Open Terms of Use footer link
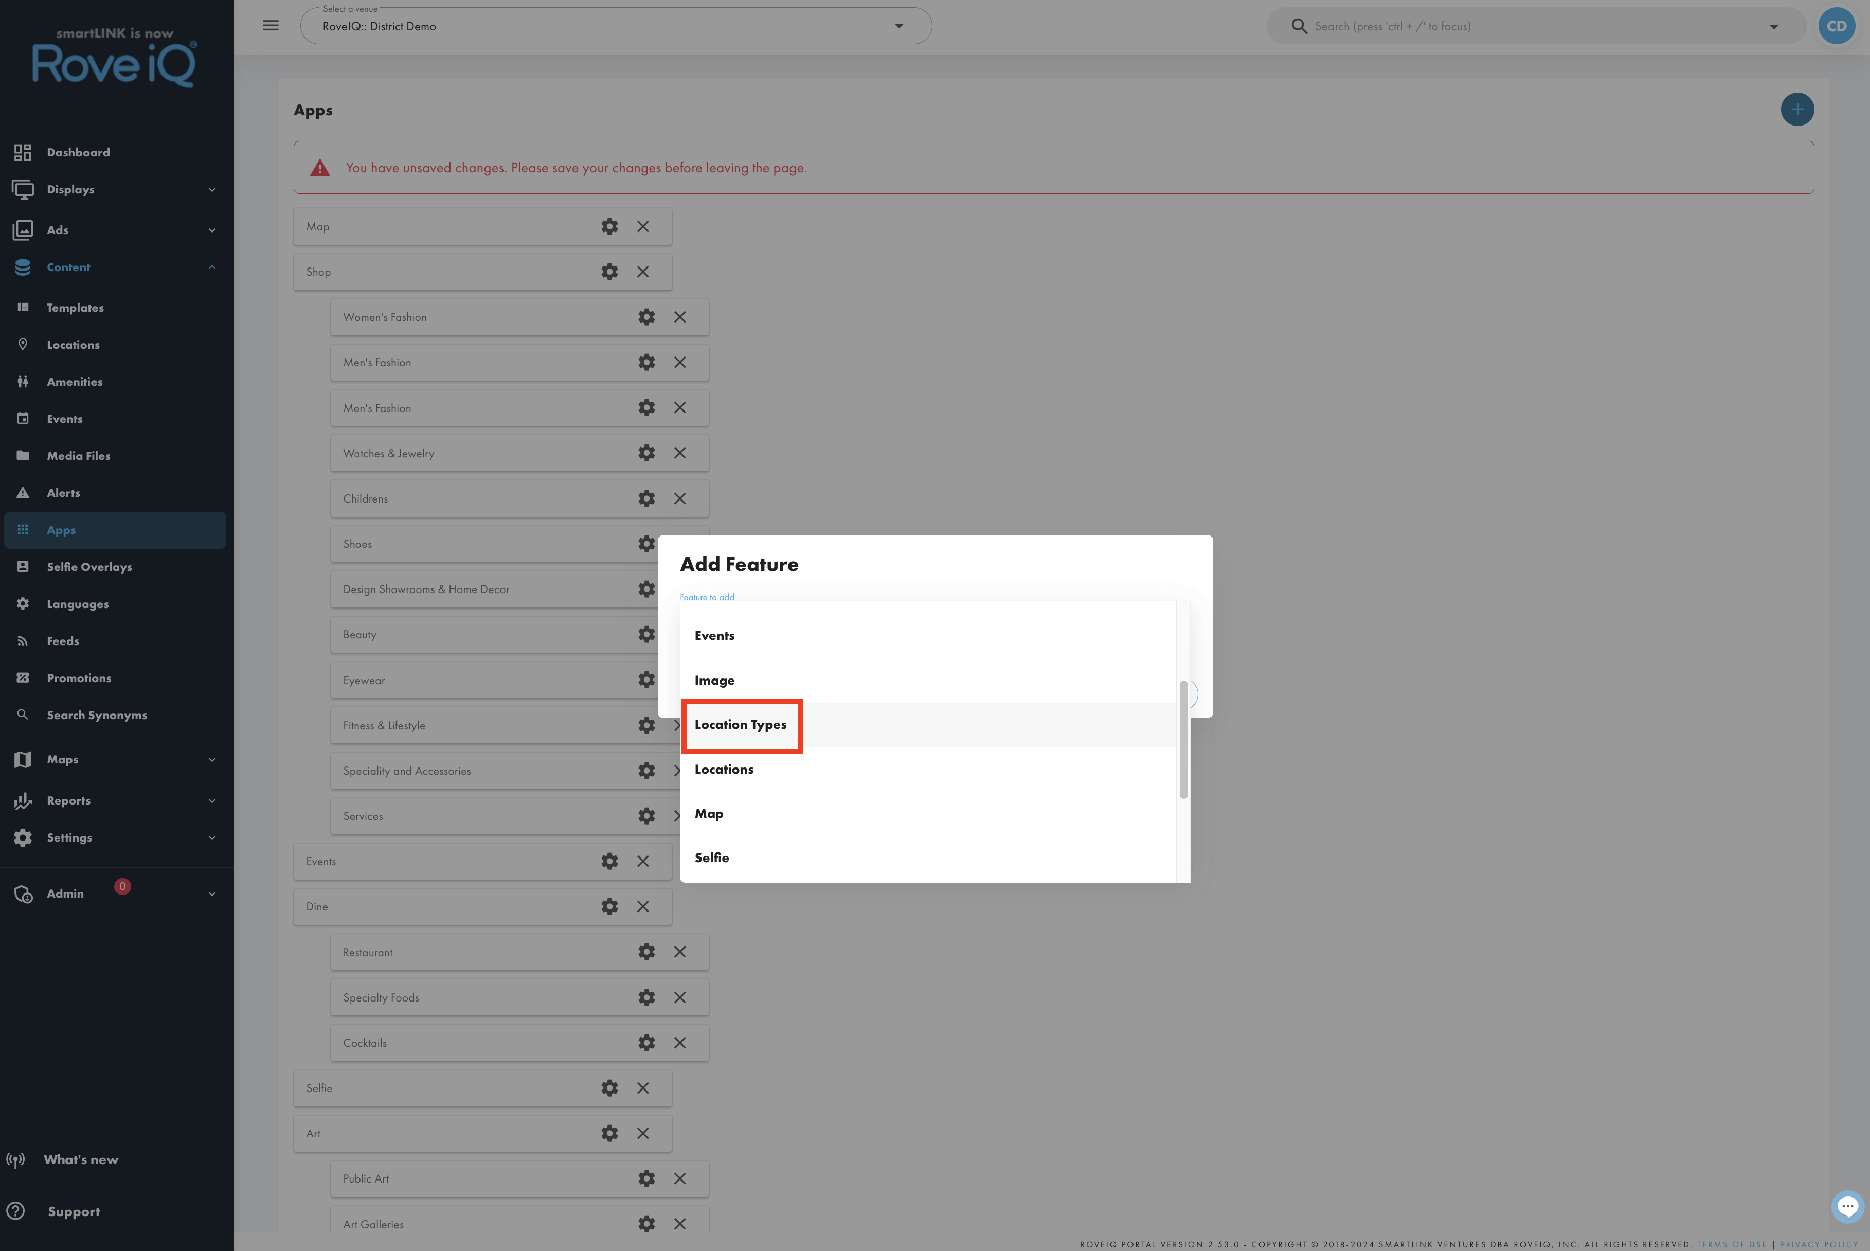The height and width of the screenshot is (1251, 1870). (x=1732, y=1245)
